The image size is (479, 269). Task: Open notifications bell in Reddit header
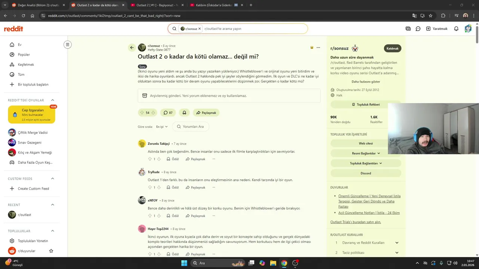(x=456, y=29)
